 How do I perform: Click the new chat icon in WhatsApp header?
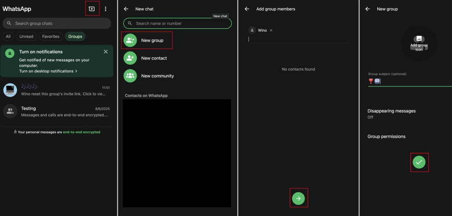click(92, 9)
